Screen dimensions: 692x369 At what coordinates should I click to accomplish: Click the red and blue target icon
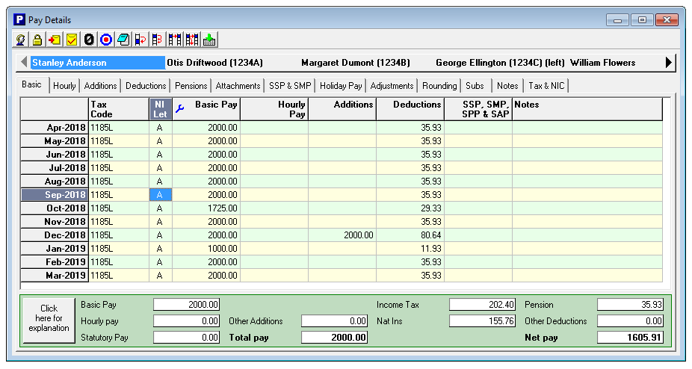[106, 40]
